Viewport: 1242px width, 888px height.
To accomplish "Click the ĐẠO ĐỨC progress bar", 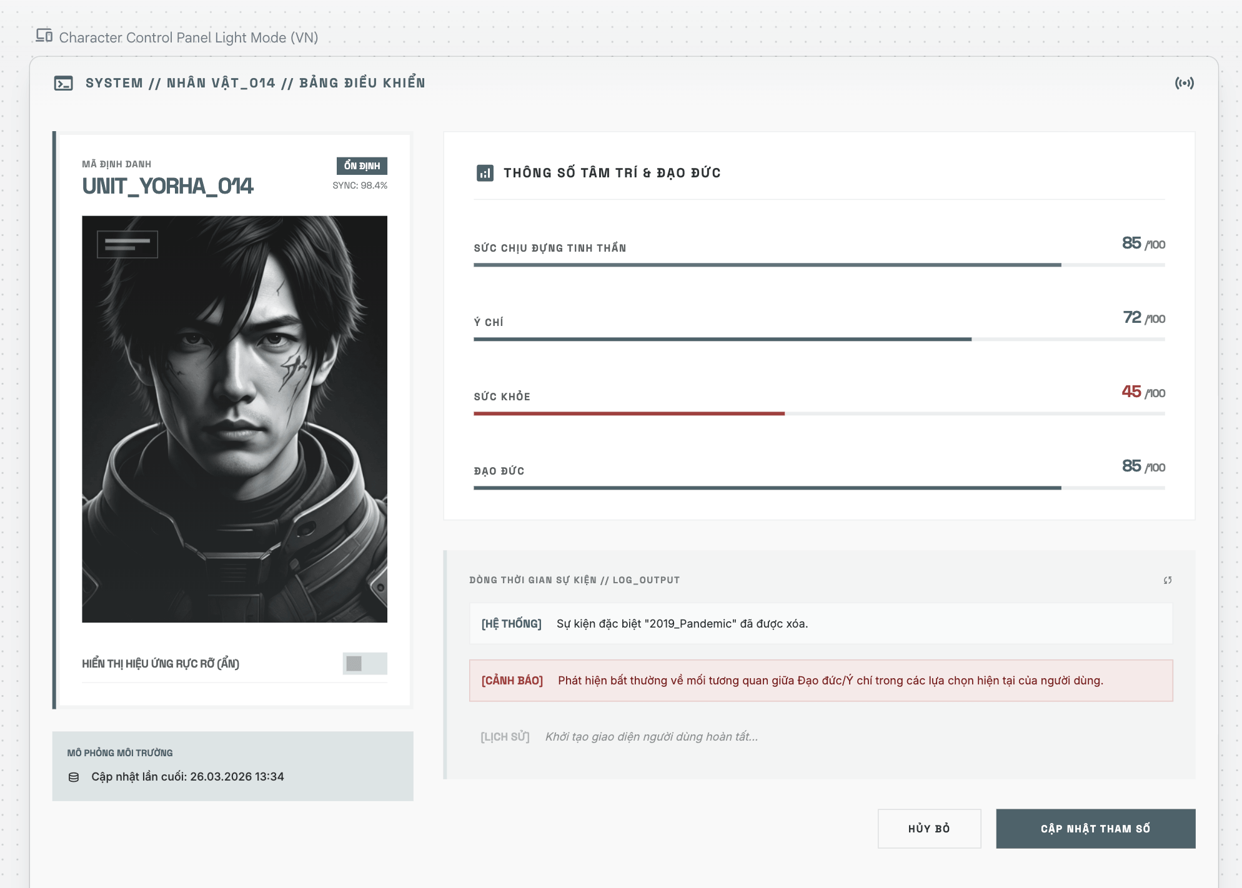I will 819,488.
